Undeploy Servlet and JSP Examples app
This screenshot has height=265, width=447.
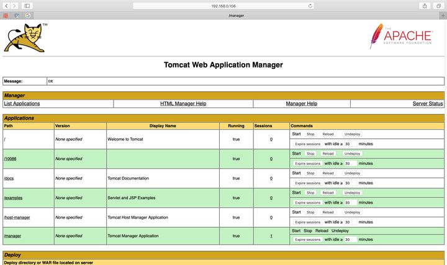[x=352, y=192]
